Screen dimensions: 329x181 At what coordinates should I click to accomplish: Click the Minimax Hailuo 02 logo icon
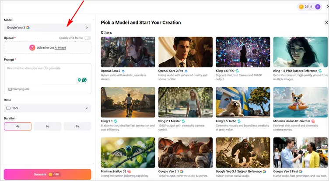[129, 171]
